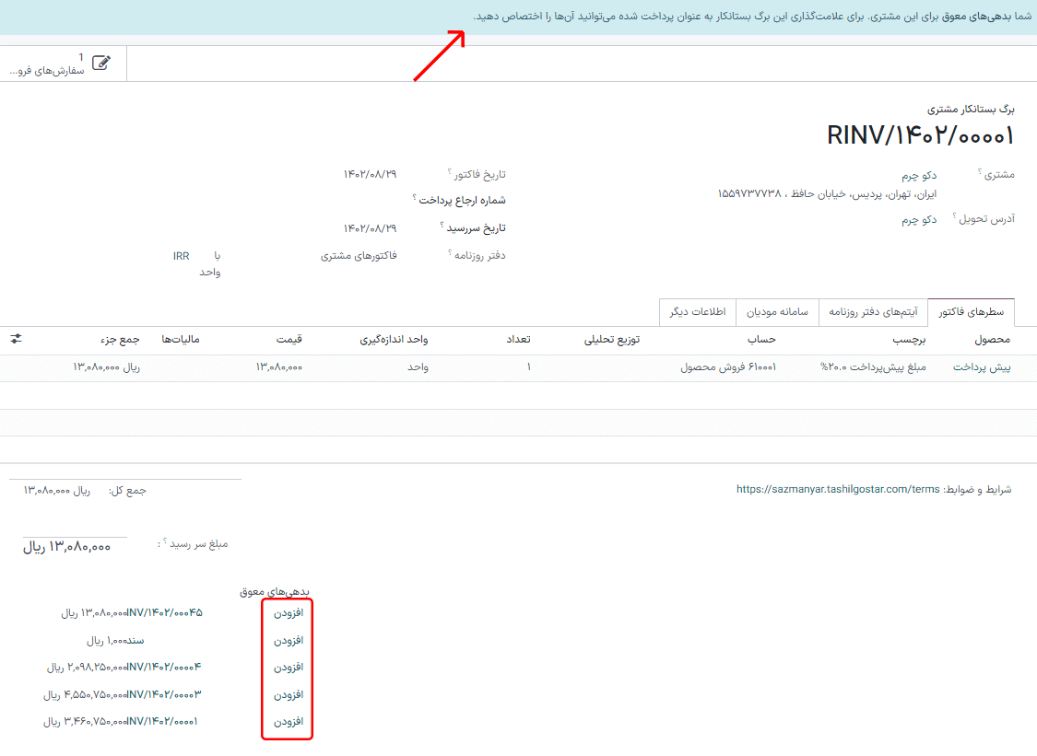The image size is (1037, 756).
Task: Open the IRR currency selector
Action: (x=181, y=255)
